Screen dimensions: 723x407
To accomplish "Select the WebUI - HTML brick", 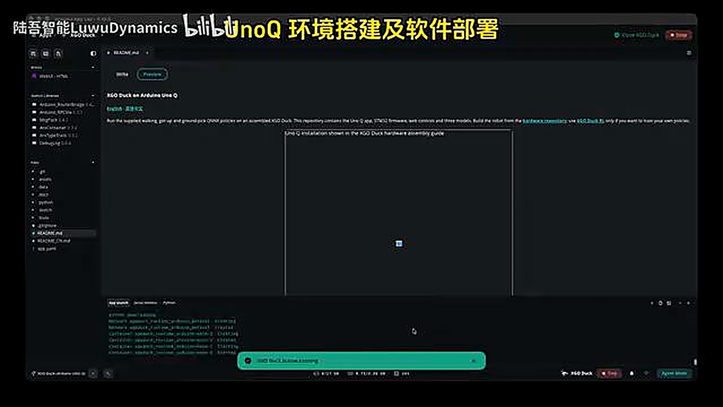I will [x=51, y=76].
